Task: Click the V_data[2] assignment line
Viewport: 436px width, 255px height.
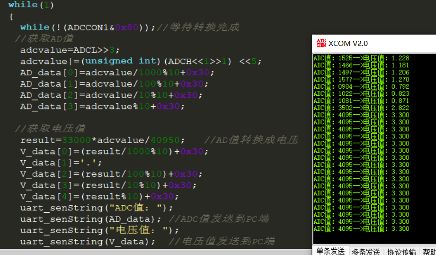Action: [x=111, y=174]
